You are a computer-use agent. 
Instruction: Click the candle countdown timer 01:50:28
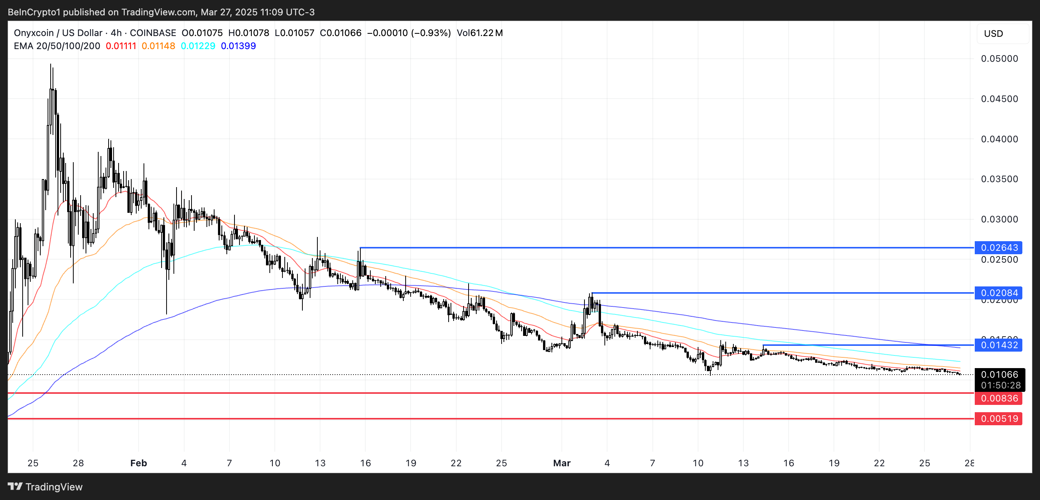pyautogui.click(x=1000, y=385)
